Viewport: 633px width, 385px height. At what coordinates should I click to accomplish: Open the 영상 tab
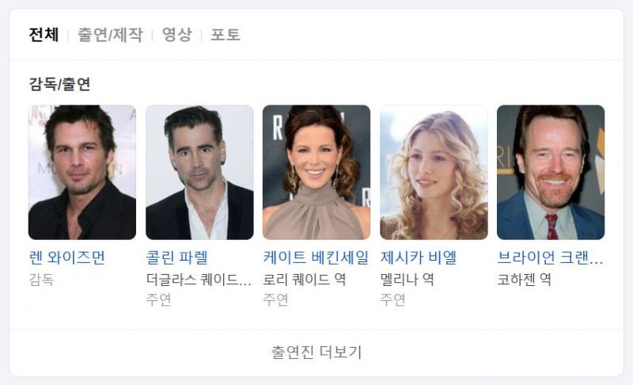pos(176,35)
